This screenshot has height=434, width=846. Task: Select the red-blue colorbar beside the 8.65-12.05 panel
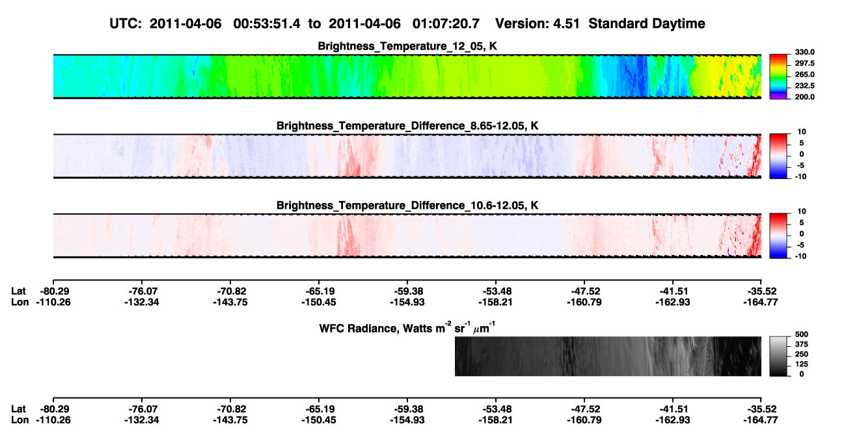[778, 156]
